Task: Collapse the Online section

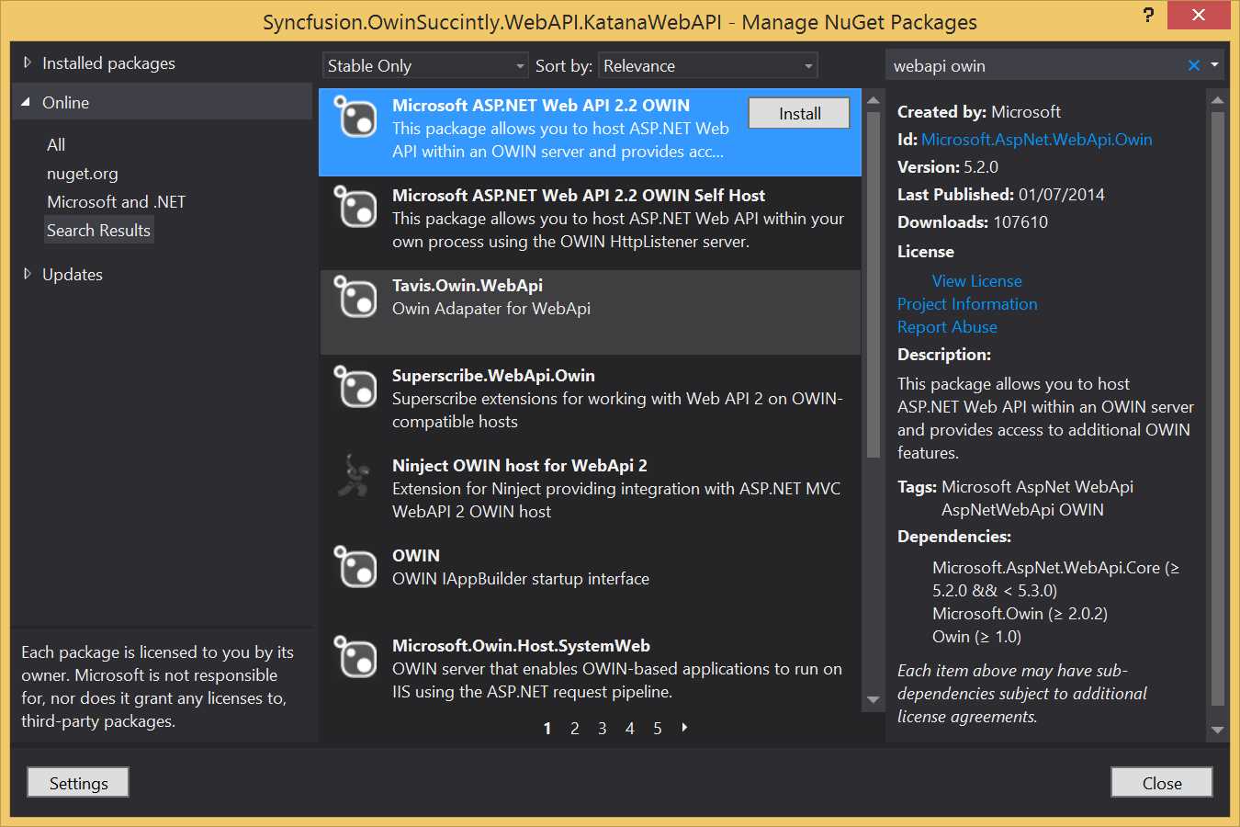Action: tap(27, 102)
